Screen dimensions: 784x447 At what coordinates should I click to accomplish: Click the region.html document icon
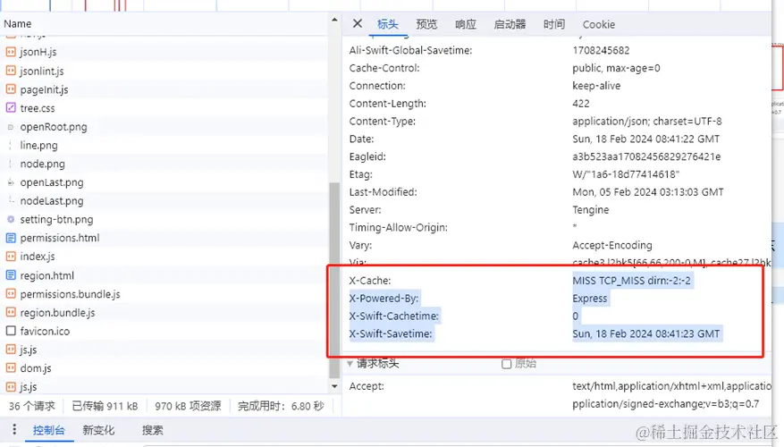tap(11, 275)
